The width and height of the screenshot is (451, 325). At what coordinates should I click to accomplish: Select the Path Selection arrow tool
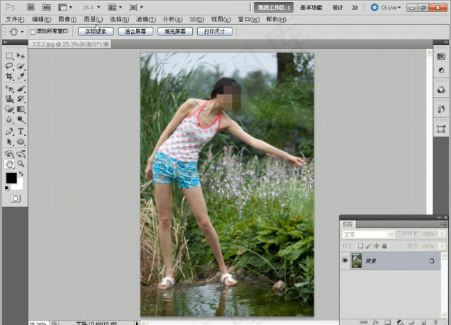[x=9, y=141]
